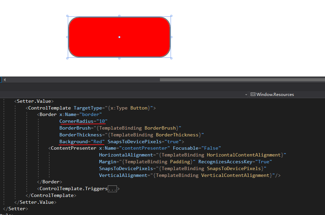
Task: Expand the collapsed "..." box after ControlTemplate.Triggers
Action: [112, 189]
